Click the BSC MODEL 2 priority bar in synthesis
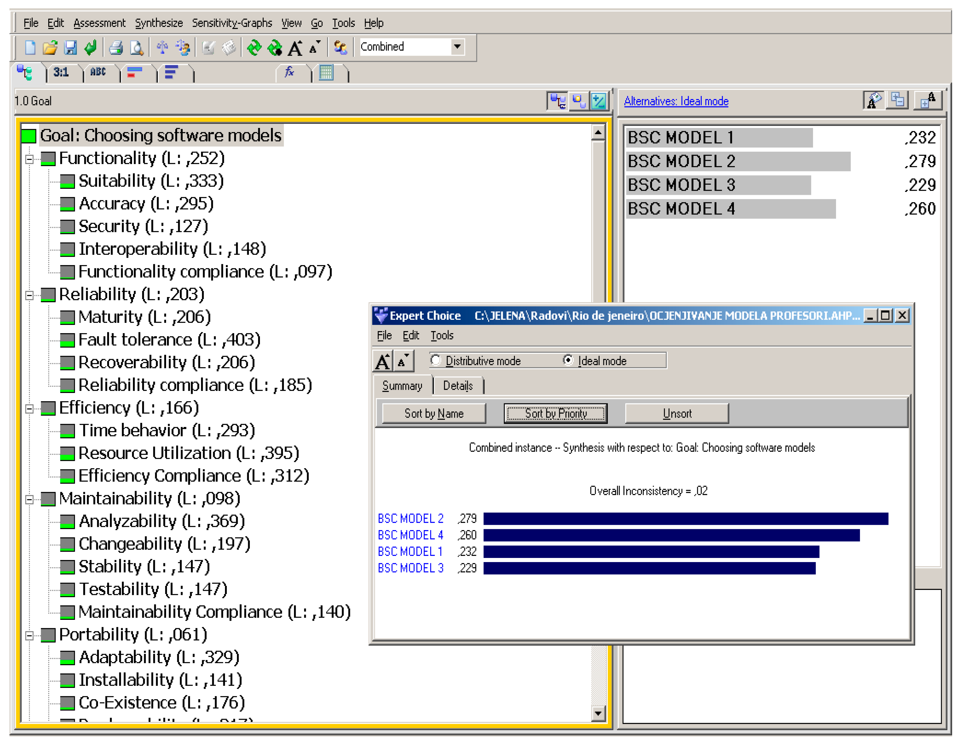 click(686, 519)
